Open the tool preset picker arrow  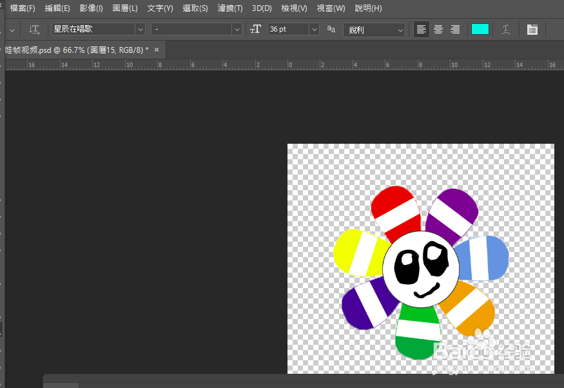pyautogui.click(x=12, y=30)
